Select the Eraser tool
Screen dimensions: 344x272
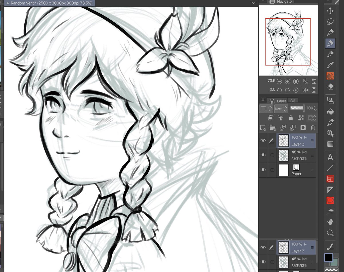coord(330,87)
